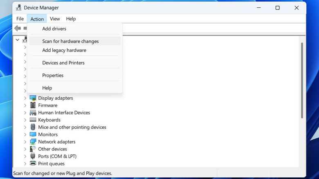
Task: Click the Monitors category icon
Action: coord(33,134)
